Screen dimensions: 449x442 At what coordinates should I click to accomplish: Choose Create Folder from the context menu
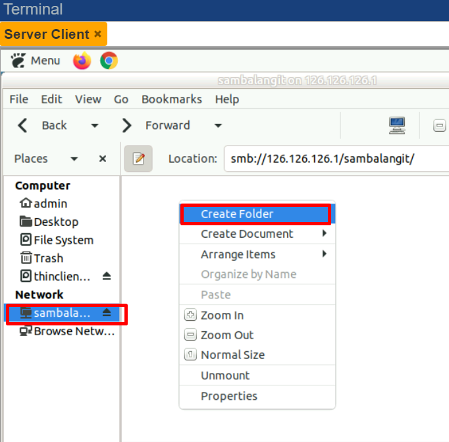[x=257, y=214]
